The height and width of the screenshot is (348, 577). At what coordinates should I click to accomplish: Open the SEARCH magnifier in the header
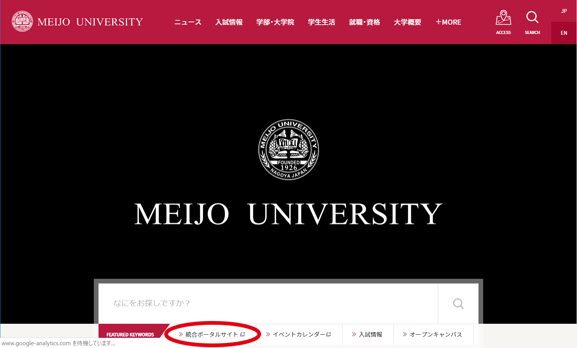(532, 22)
